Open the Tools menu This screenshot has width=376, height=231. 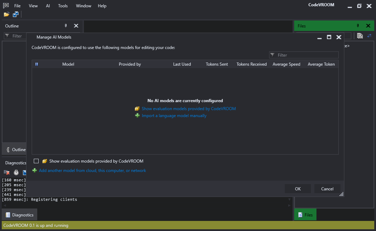(63, 6)
